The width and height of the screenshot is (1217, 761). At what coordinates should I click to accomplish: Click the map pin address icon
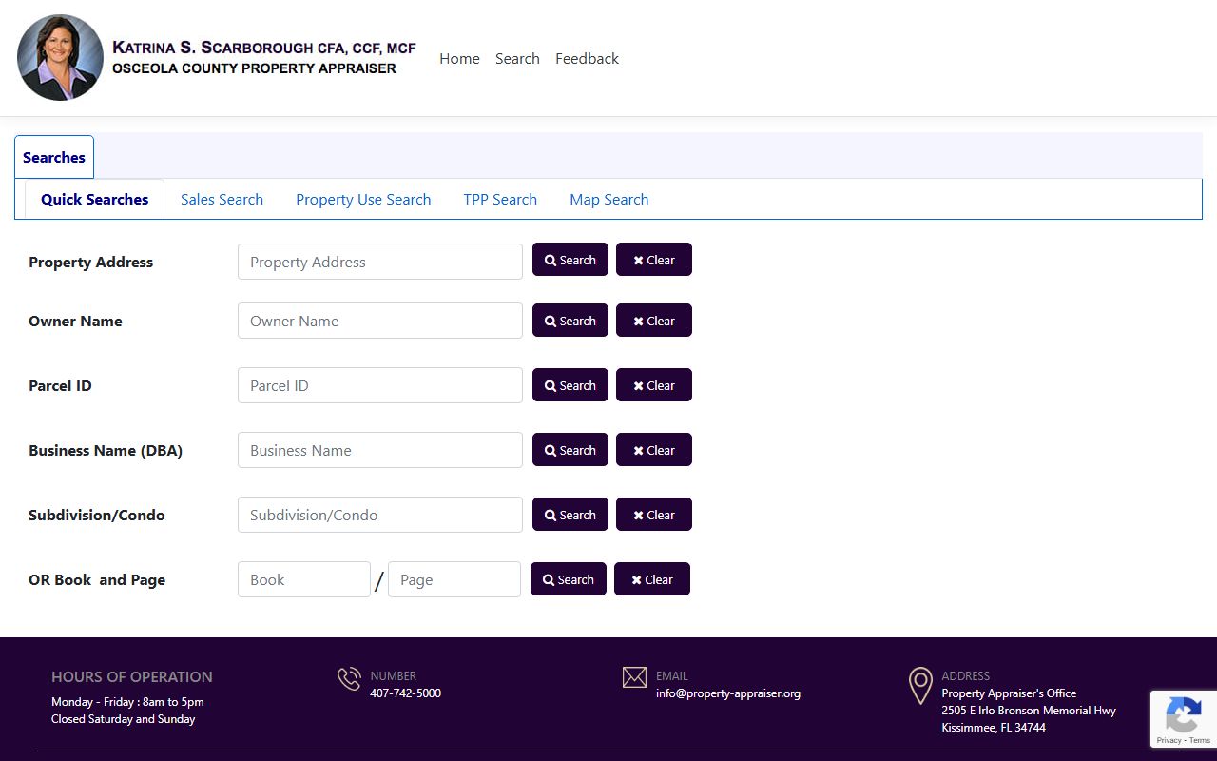coord(920,686)
